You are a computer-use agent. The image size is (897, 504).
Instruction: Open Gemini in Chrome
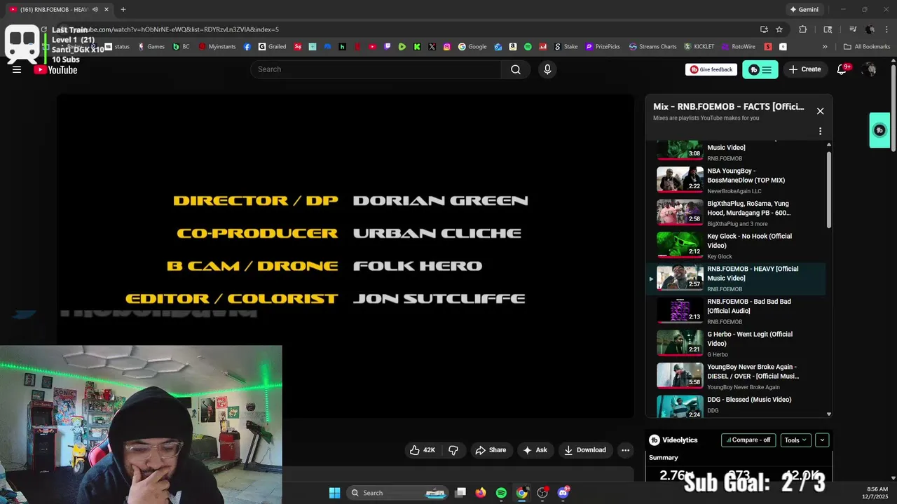point(804,9)
